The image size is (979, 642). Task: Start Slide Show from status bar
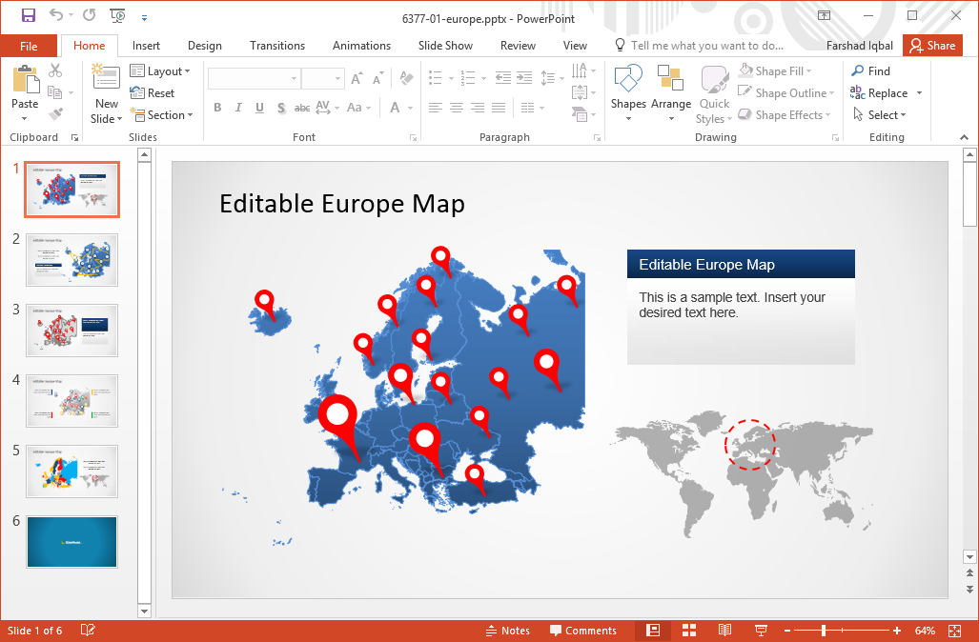click(761, 631)
